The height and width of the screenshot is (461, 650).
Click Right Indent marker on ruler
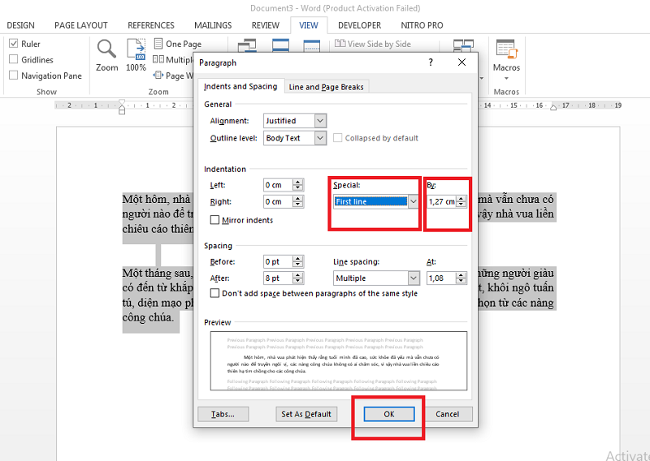pyautogui.click(x=553, y=107)
